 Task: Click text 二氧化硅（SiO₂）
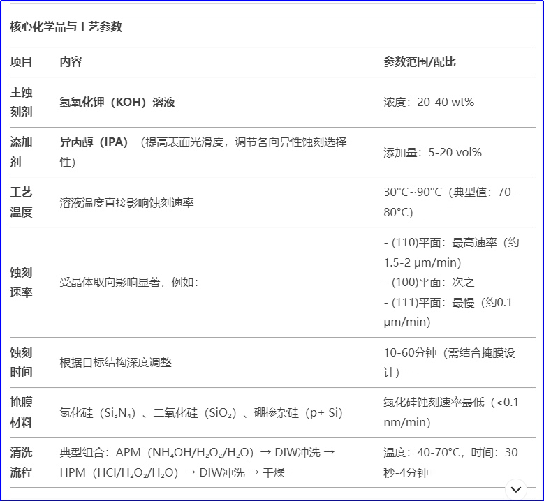click(195, 412)
